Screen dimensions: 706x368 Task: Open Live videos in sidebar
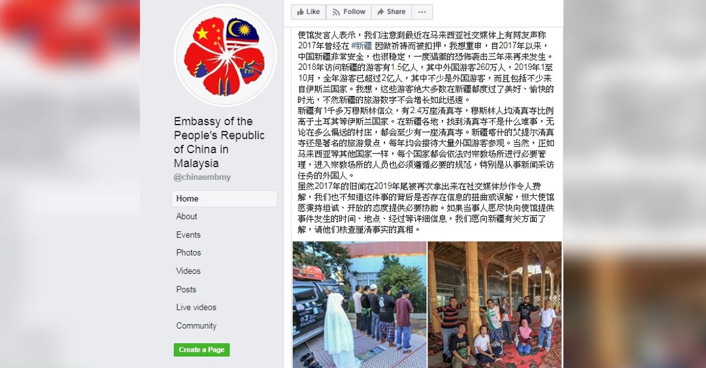click(x=196, y=307)
